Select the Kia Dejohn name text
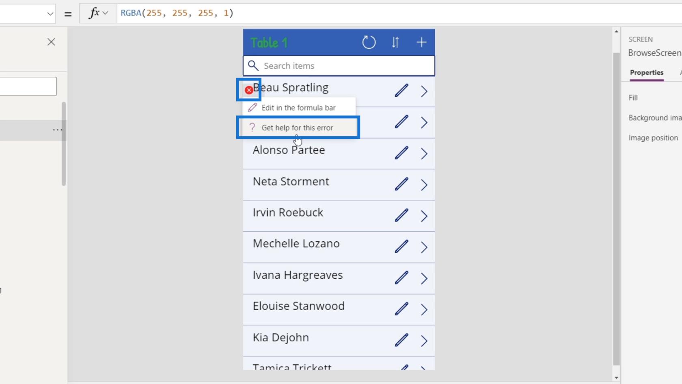Image resolution: width=682 pixels, height=384 pixels. (281, 338)
